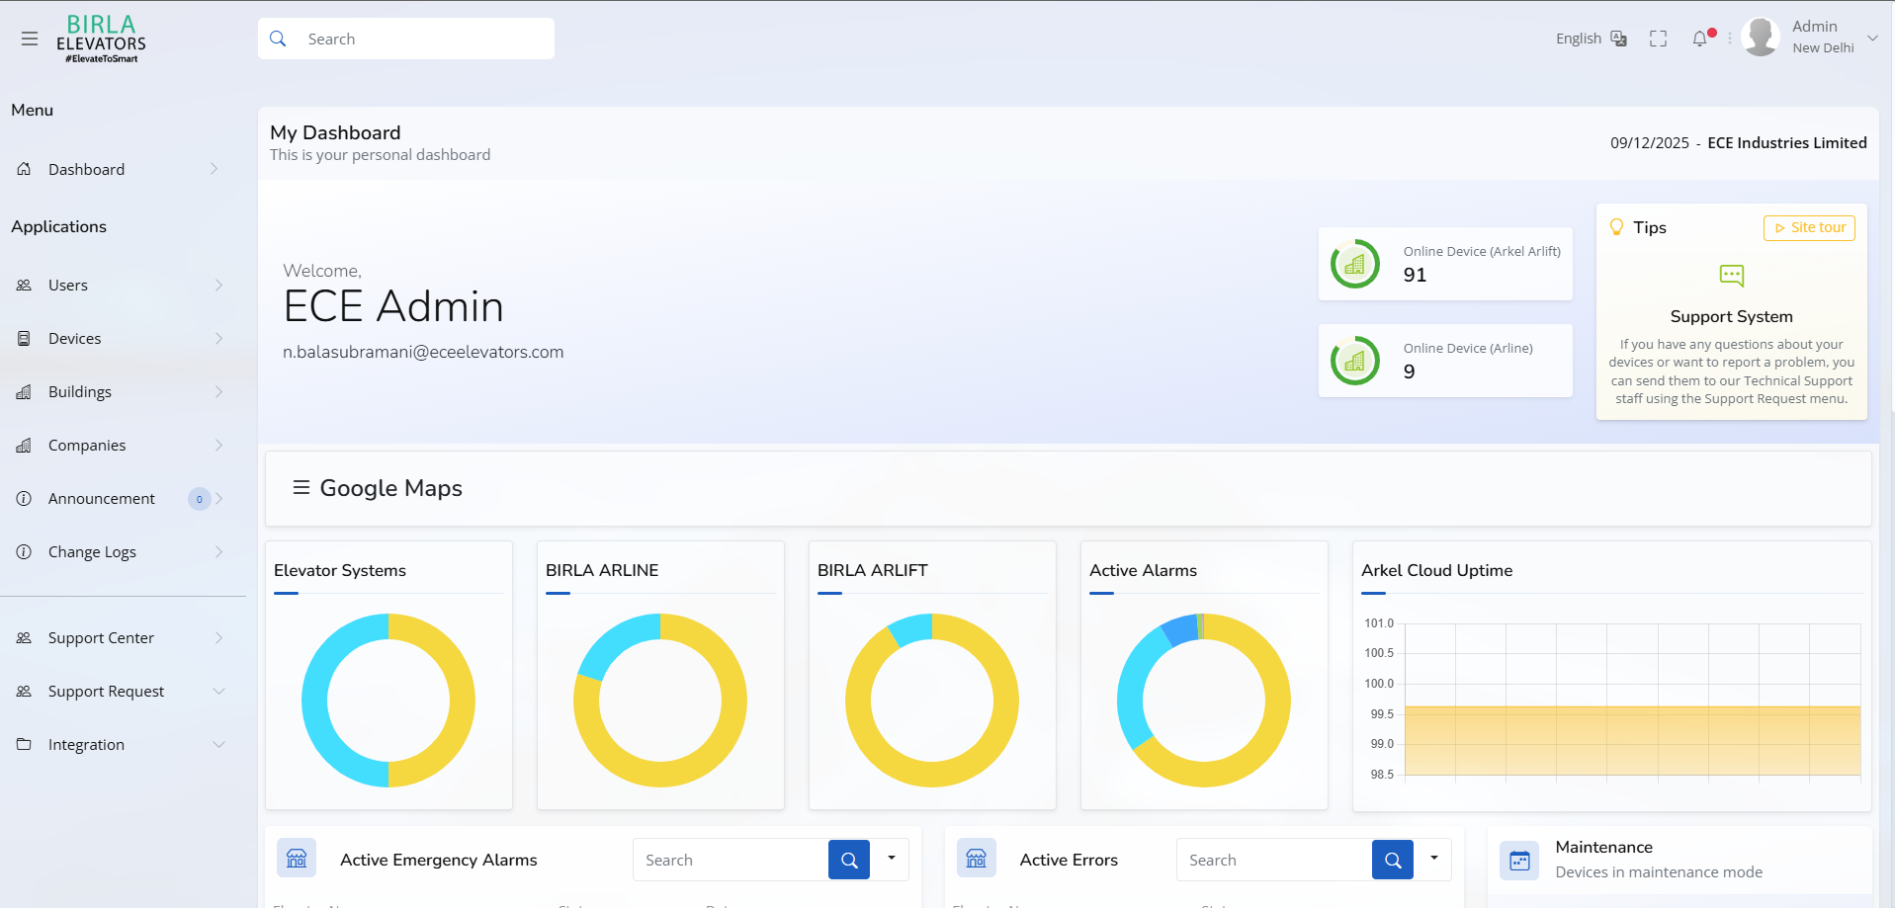Image resolution: width=1895 pixels, height=908 pixels.
Task: Click the Devices icon in sidebar
Action: click(x=24, y=338)
